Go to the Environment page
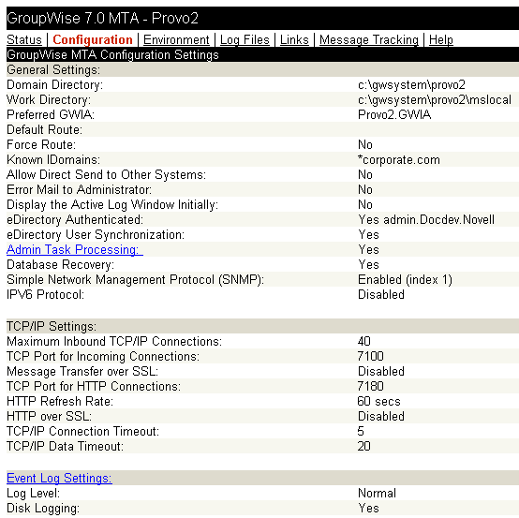The width and height of the screenshot is (519, 518). click(176, 39)
